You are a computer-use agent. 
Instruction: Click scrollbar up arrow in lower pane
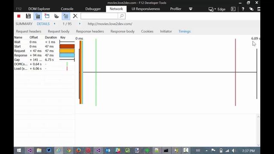tap(259, 117)
